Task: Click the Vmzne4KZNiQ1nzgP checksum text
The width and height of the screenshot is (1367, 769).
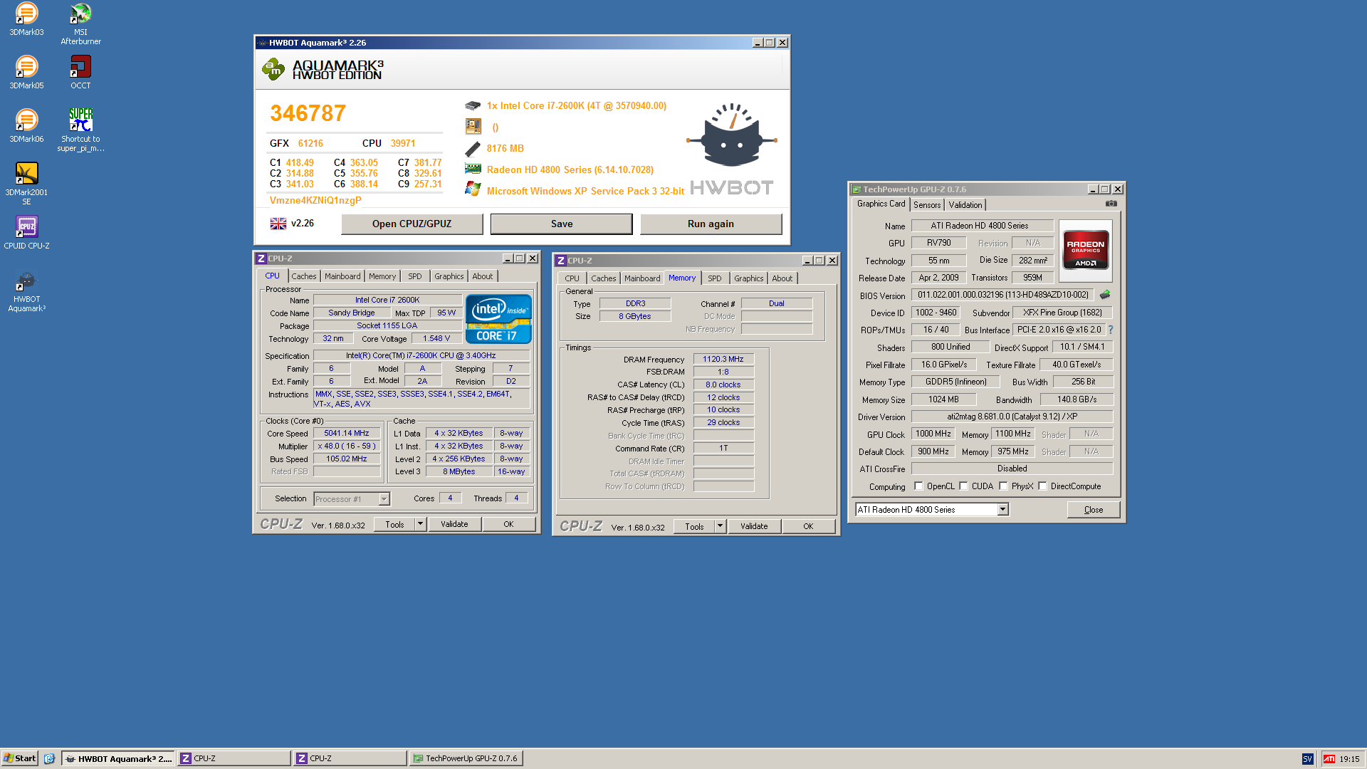Action: click(x=315, y=200)
